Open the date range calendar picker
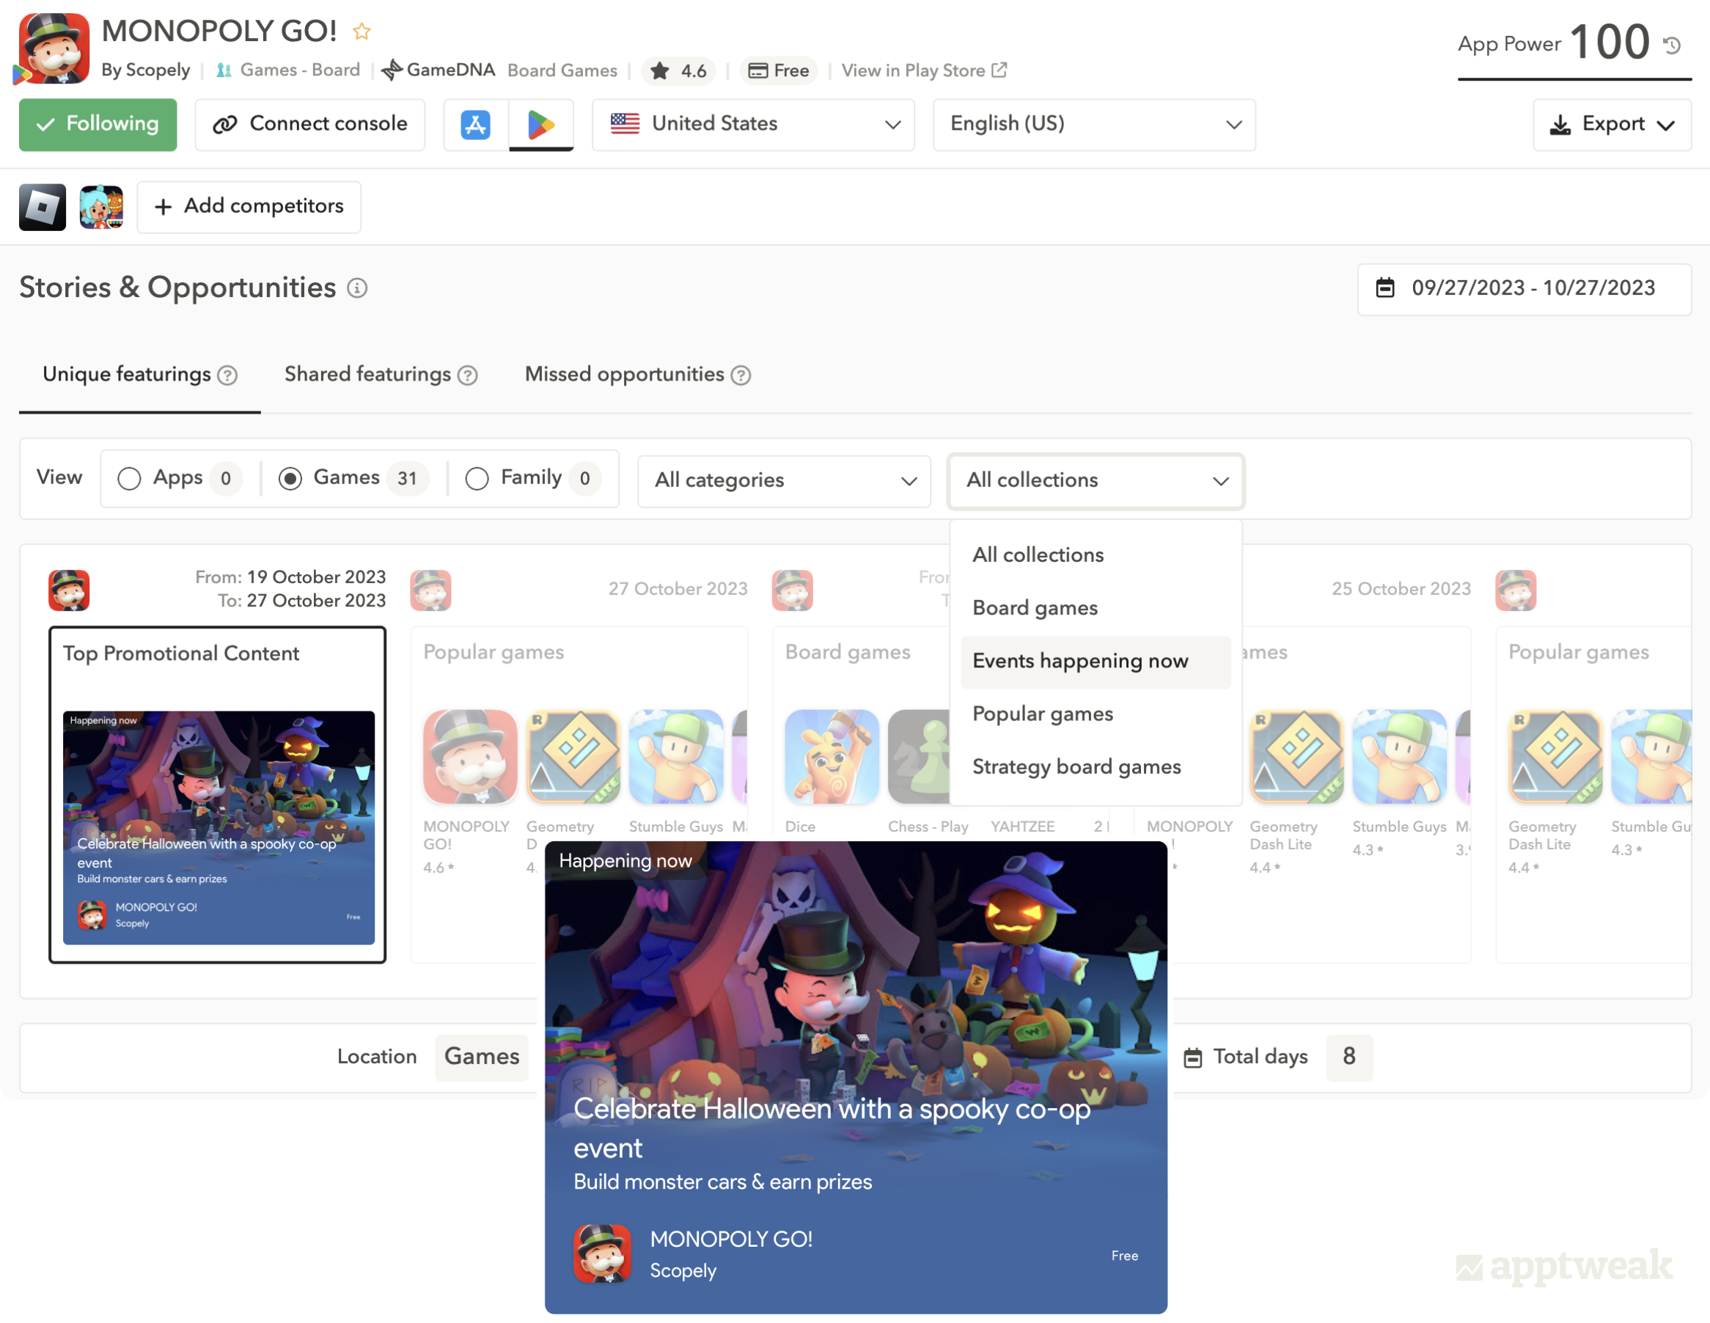 point(1524,289)
